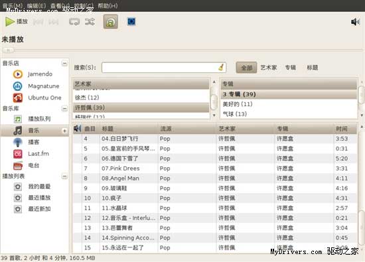Image resolution: width=365 pixels, height=262 pixels.
Task: Sort tracks by genre (流派) column
Action: [x=187, y=129]
